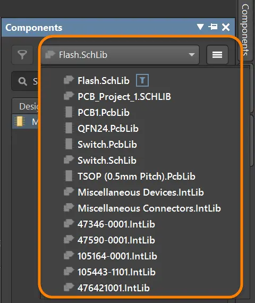
Task: Click the vertical Components side tab
Action: 245,30
